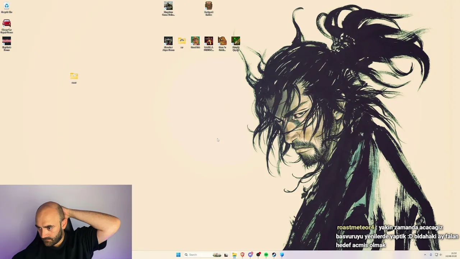Open Discord from the taskbar
Screen dimensions: 460x259
pos(250,255)
